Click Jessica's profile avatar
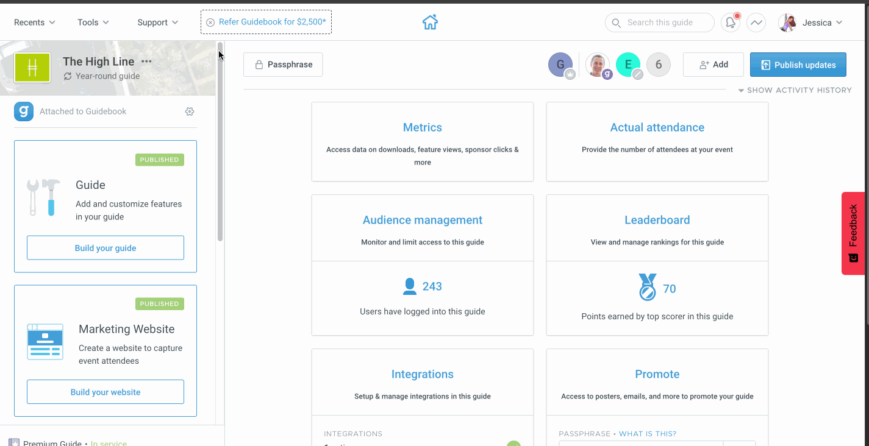This screenshot has height=446, width=869. (x=788, y=23)
